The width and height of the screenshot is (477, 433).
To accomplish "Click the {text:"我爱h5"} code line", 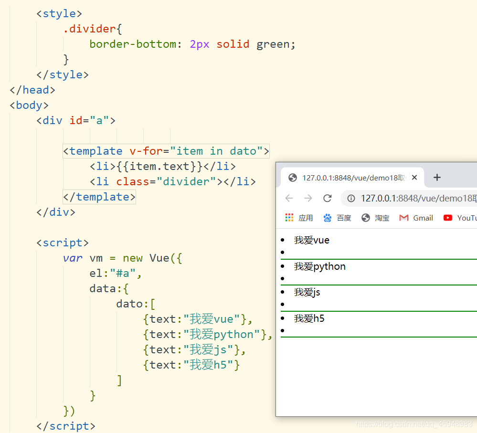I will [x=191, y=365].
